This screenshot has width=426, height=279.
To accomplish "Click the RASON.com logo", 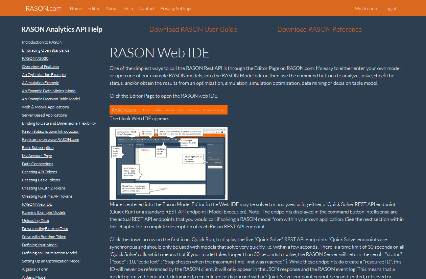I will (x=43, y=8).
